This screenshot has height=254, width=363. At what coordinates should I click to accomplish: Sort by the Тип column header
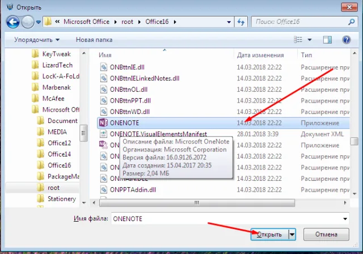pos(306,55)
